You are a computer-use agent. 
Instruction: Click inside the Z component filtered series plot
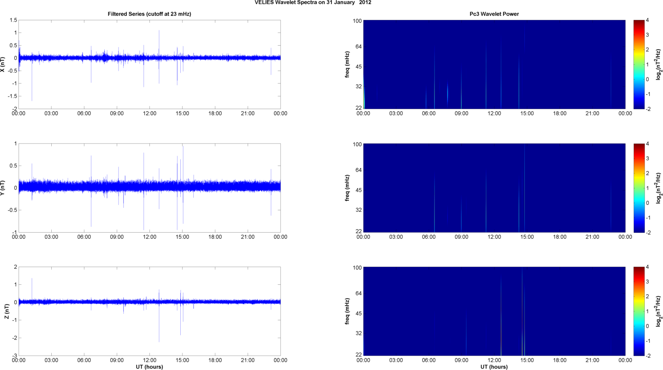[x=149, y=311]
